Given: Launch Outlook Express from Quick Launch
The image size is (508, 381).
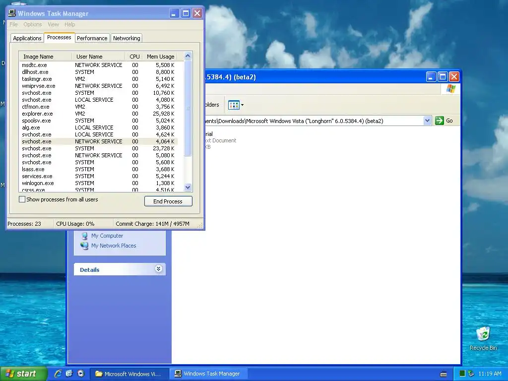Looking at the screenshot, I should pos(69,374).
